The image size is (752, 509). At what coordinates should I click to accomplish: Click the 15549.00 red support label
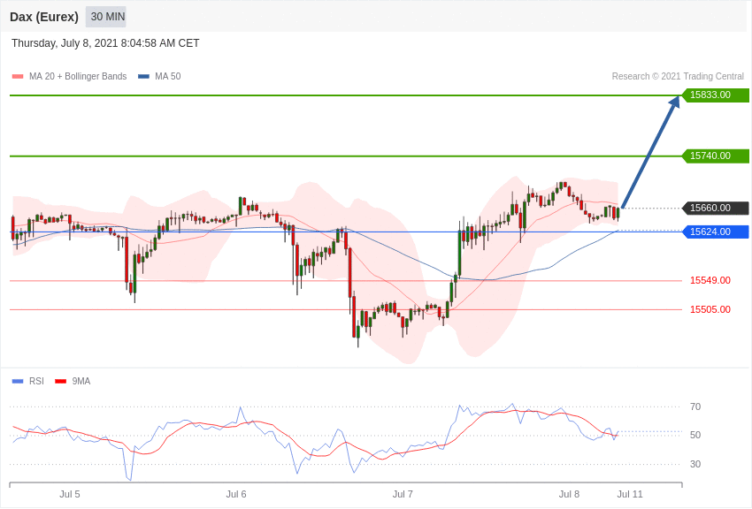point(710,281)
